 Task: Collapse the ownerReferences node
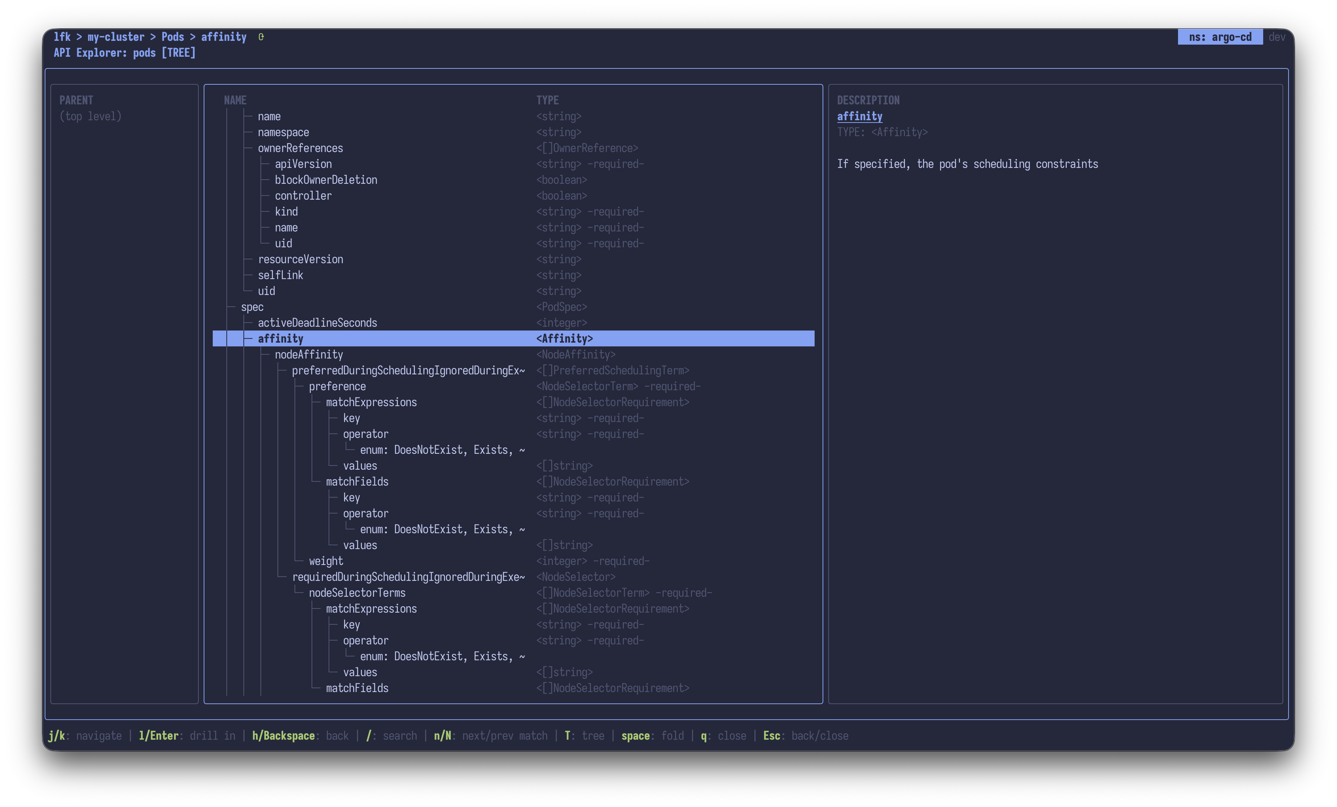[x=300, y=148]
